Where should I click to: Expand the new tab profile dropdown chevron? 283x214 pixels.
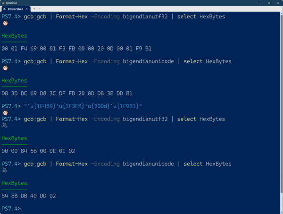click(x=39, y=9)
